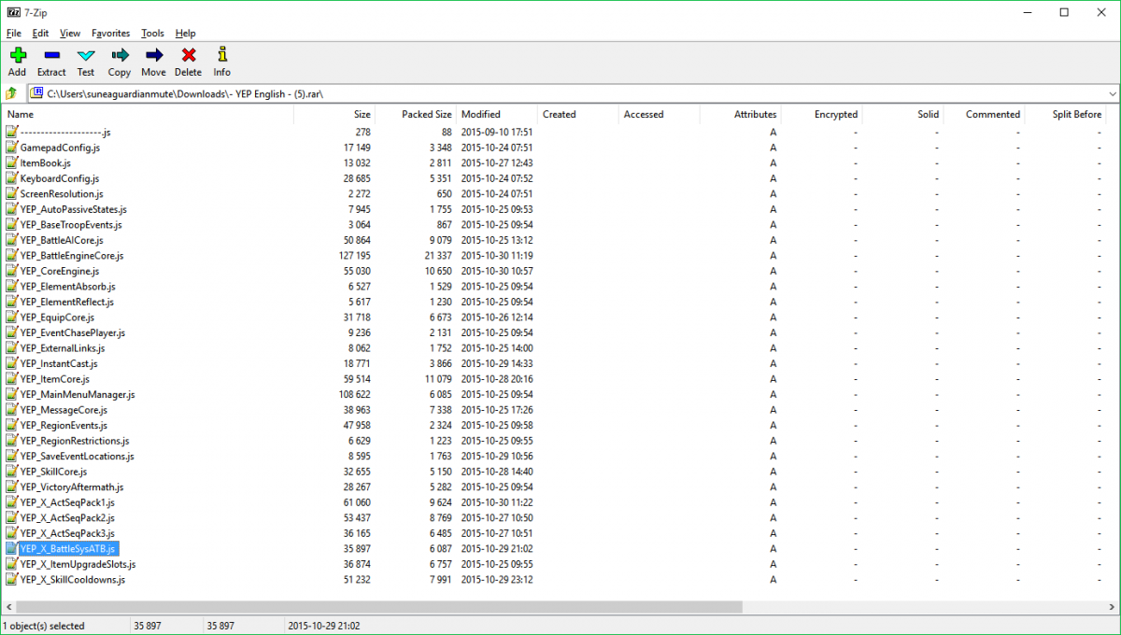Select YEP_BattleAICore.js file name

click(x=62, y=240)
